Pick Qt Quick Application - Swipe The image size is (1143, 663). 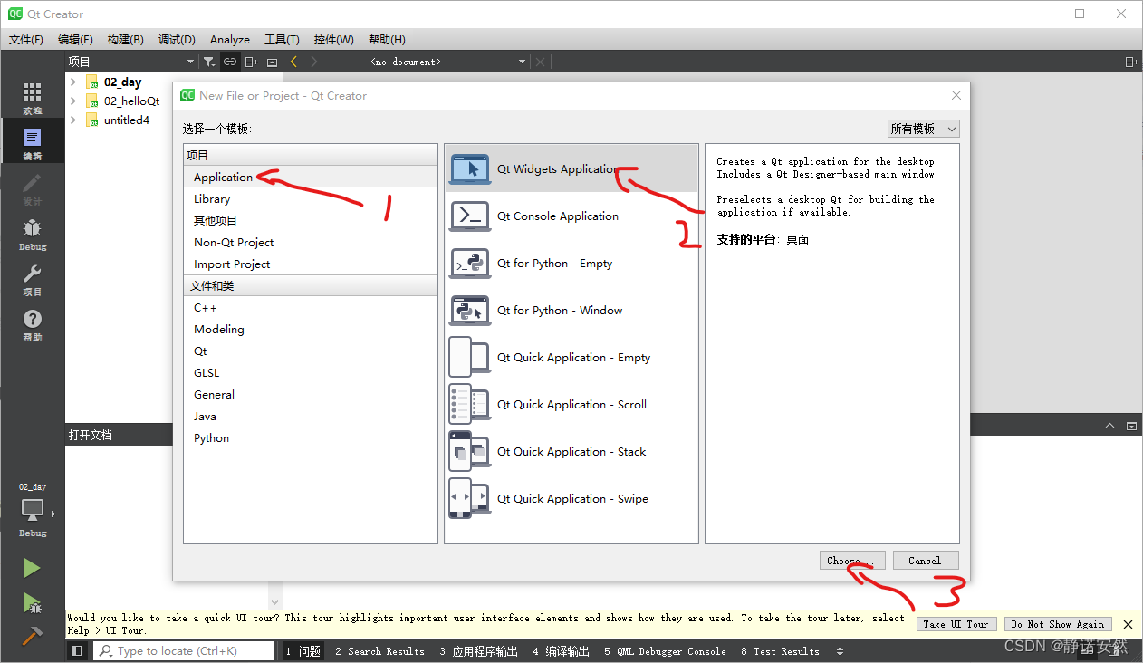click(x=571, y=498)
